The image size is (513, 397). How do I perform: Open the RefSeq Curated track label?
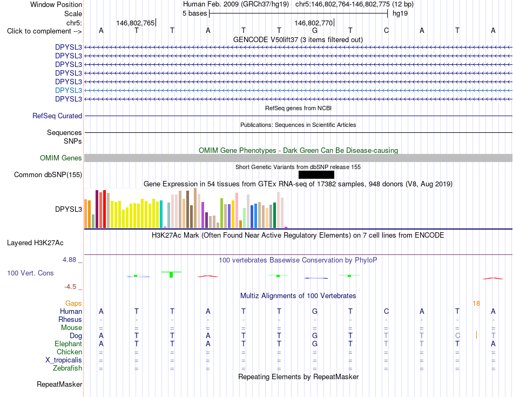[57, 116]
